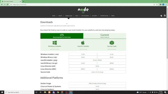
Task: Download macOS Installer (.pkg) 64-bit / ARM64
Action: tap(97, 60)
